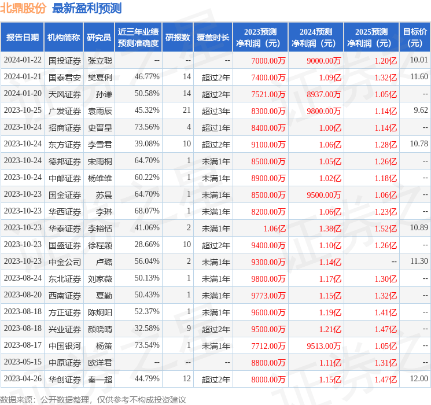The width and height of the screenshot is (431, 405).
Task: Click target price 12.00
Action: pos(419,378)
